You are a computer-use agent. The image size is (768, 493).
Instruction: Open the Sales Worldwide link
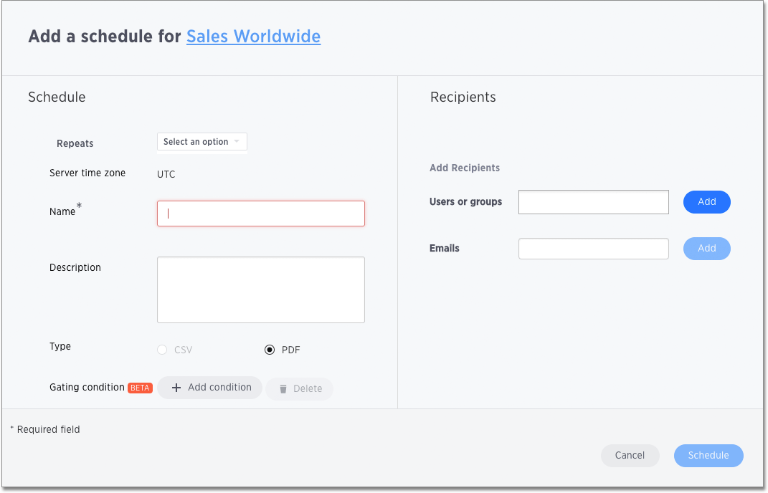[253, 37]
